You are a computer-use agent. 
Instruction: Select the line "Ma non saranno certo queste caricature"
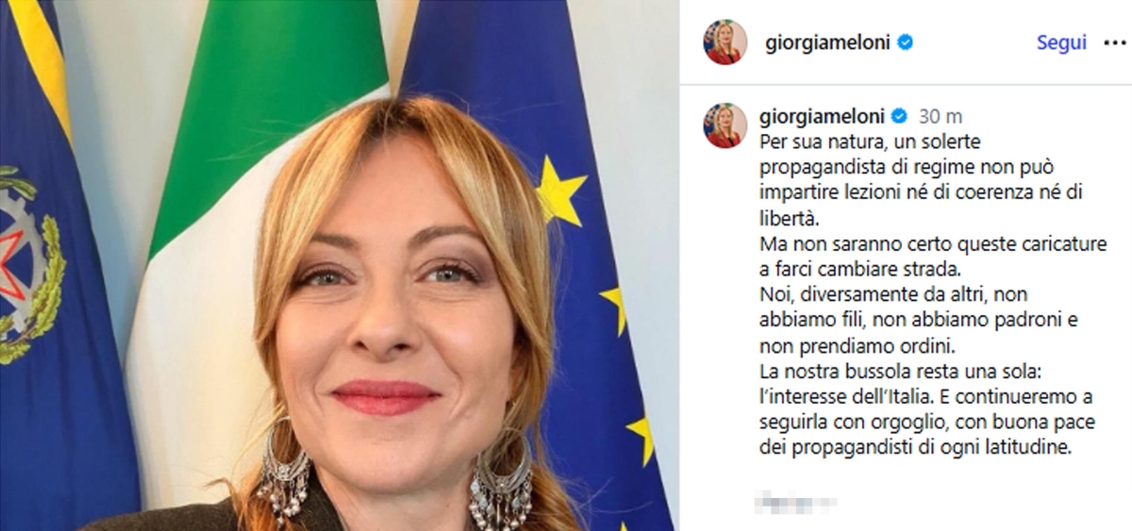click(920, 243)
